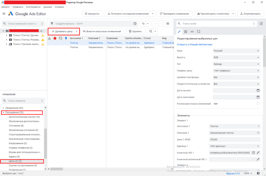Screen dimensions: 266x176
Task: Open the Изменить menu
Action: pos(18,7)
